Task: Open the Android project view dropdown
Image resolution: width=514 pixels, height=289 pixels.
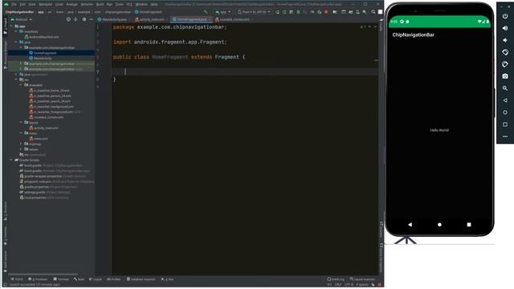Action: click(x=22, y=19)
